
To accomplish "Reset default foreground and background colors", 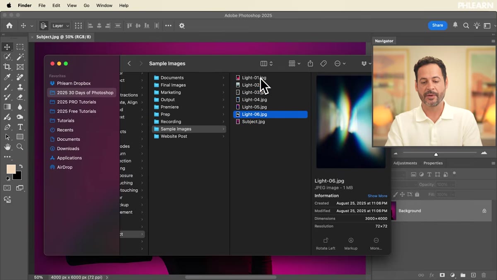I will [x=8, y=179].
